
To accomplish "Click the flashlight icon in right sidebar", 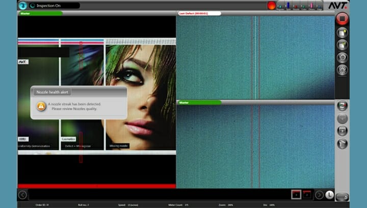I will pyautogui.click(x=342, y=143).
